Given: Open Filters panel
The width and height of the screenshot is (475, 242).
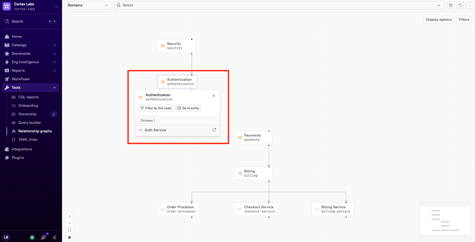Looking at the screenshot, I should pyautogui.click(x=464, y=20).
